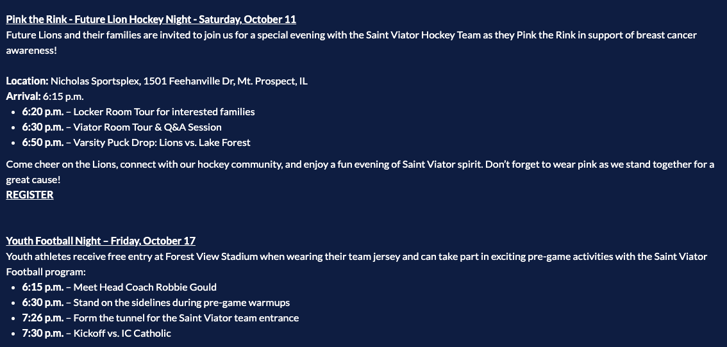Screen dimensions: 727x347
Task: Click the bold "Location:" label
Action: click(x=27, y=81)
